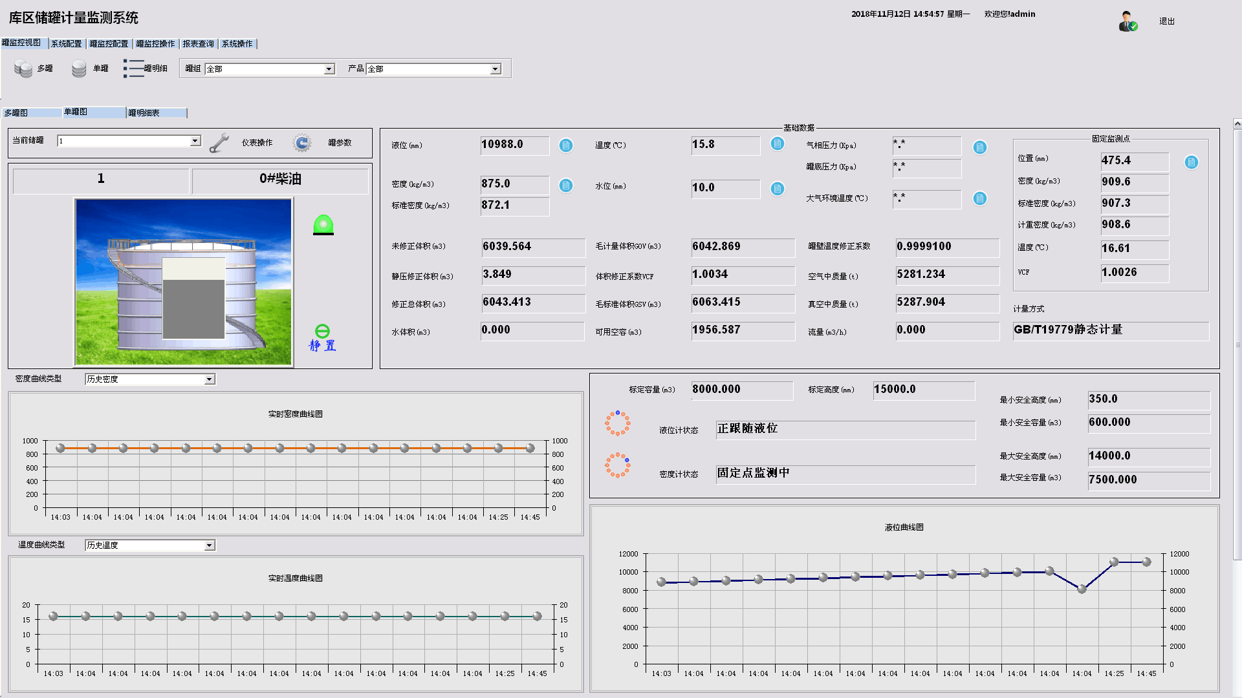Open the 系统操作 menu
Image resolution: width=1242 pixels, height=698 pixels.
(237, 44)
